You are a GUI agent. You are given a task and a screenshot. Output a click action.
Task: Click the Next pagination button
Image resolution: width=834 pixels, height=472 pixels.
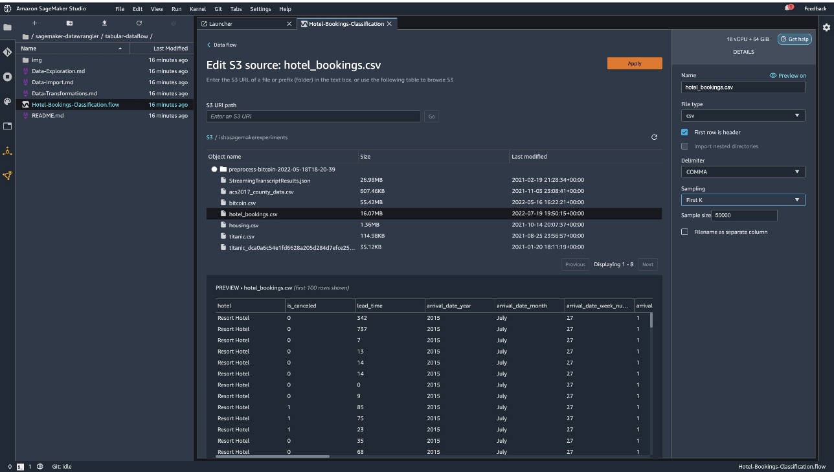point(648,264)
